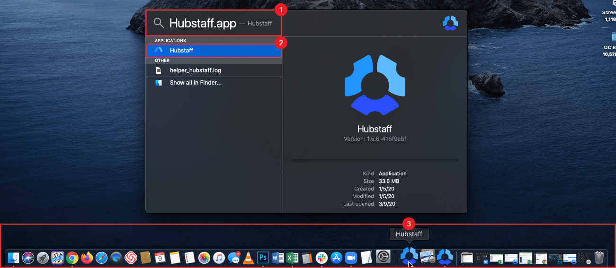Image resolution: width=616 pixels, height=268 pixels.
Task: Open Messages with the red badge in the dock
Action: click(x=233, y=258)
